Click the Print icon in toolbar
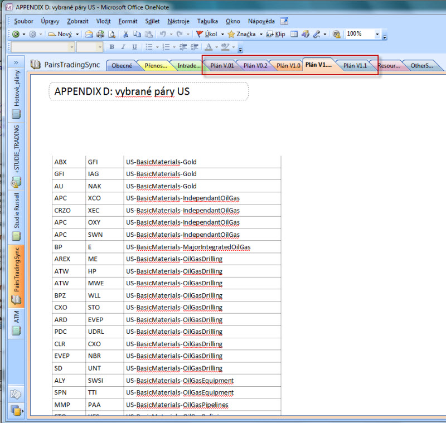The width and height of the screenshot is (446, 423). point(100,34)
